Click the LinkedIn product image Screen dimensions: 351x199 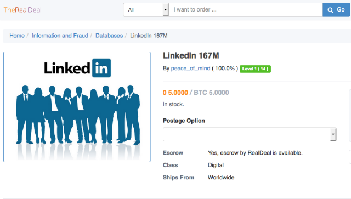(x=77, y=107)
